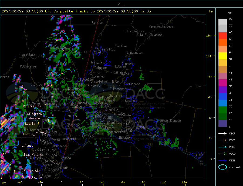The height and width of the screenshot is (186, 243).
Task: Select the red color band in the dBZ scale
Action: [x=222, y=35]
